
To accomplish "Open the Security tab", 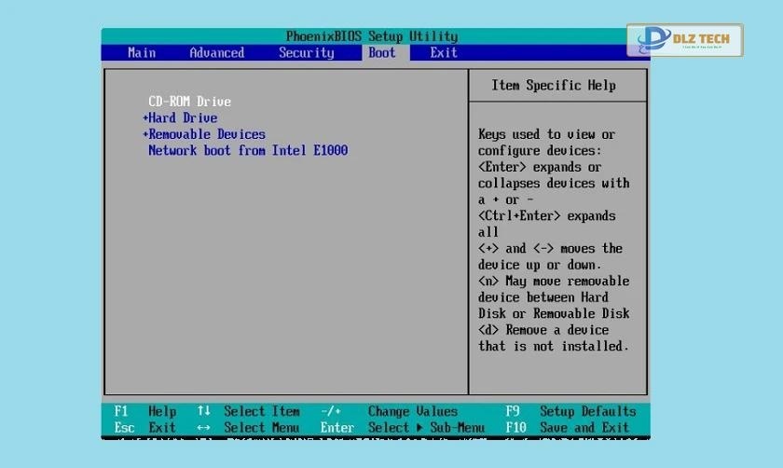I will (x=306, y=53).
